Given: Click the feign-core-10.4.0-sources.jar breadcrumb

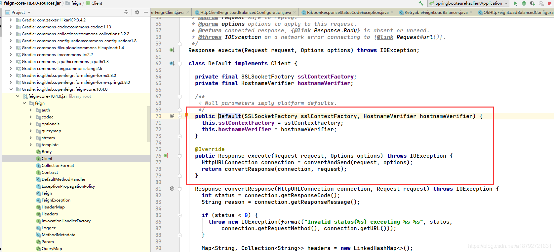Looking at the screenshot, I should pos(32,3).
